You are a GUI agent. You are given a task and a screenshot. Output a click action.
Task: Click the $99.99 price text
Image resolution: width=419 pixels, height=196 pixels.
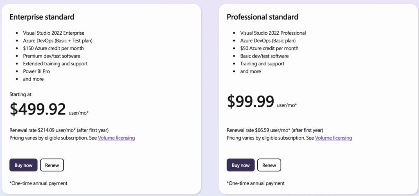click(250, 101)
